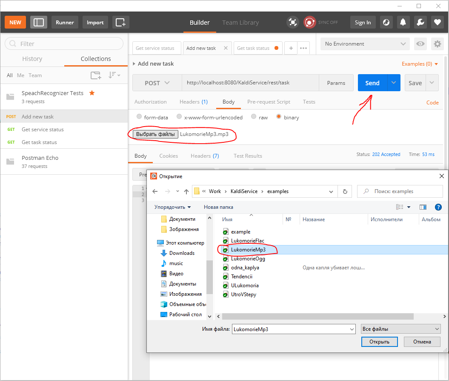Open the Code link
Screen dimensions: 449x381
coord(432,103)
